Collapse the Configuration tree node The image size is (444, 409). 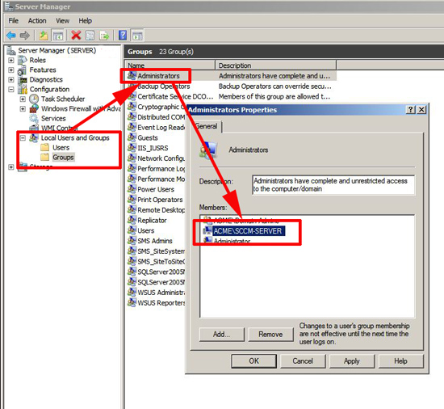11,89
